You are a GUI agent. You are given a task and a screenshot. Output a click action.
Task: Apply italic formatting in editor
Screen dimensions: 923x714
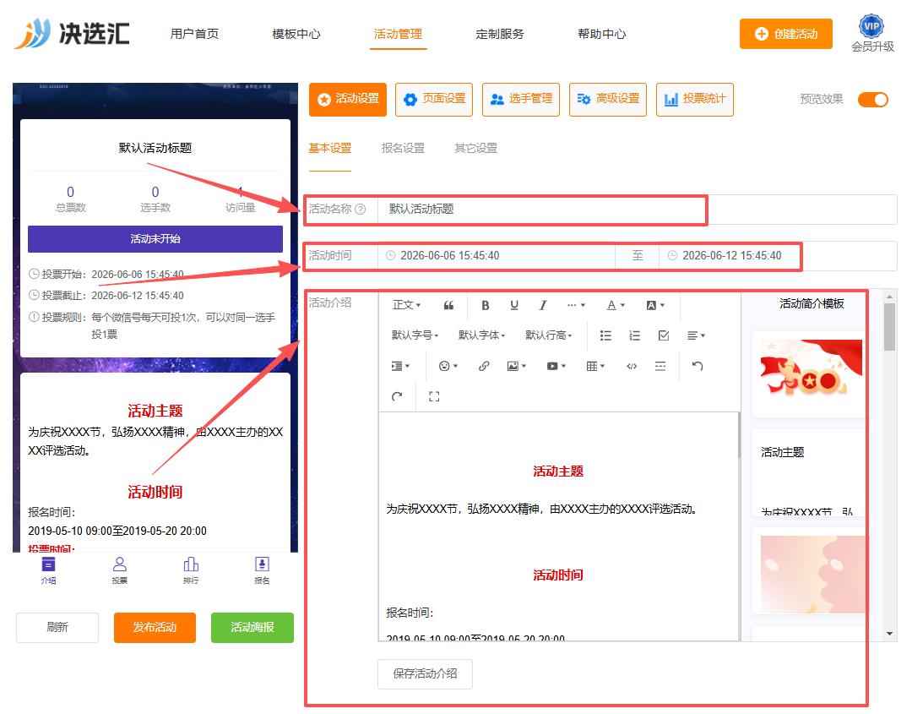point(543,305)
